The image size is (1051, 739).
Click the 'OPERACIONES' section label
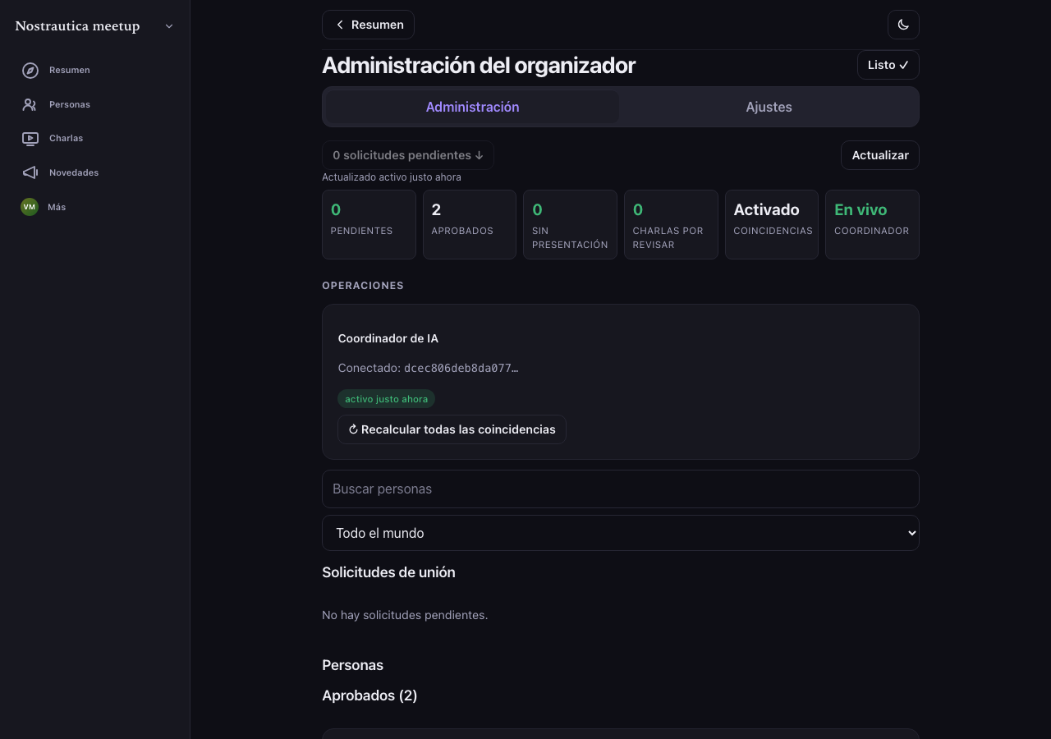pyautogui.click(x=363, y=286)
